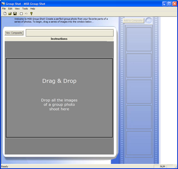Open the Edit menu
Viewport: 178px width, 169px height.
[10, 9]
